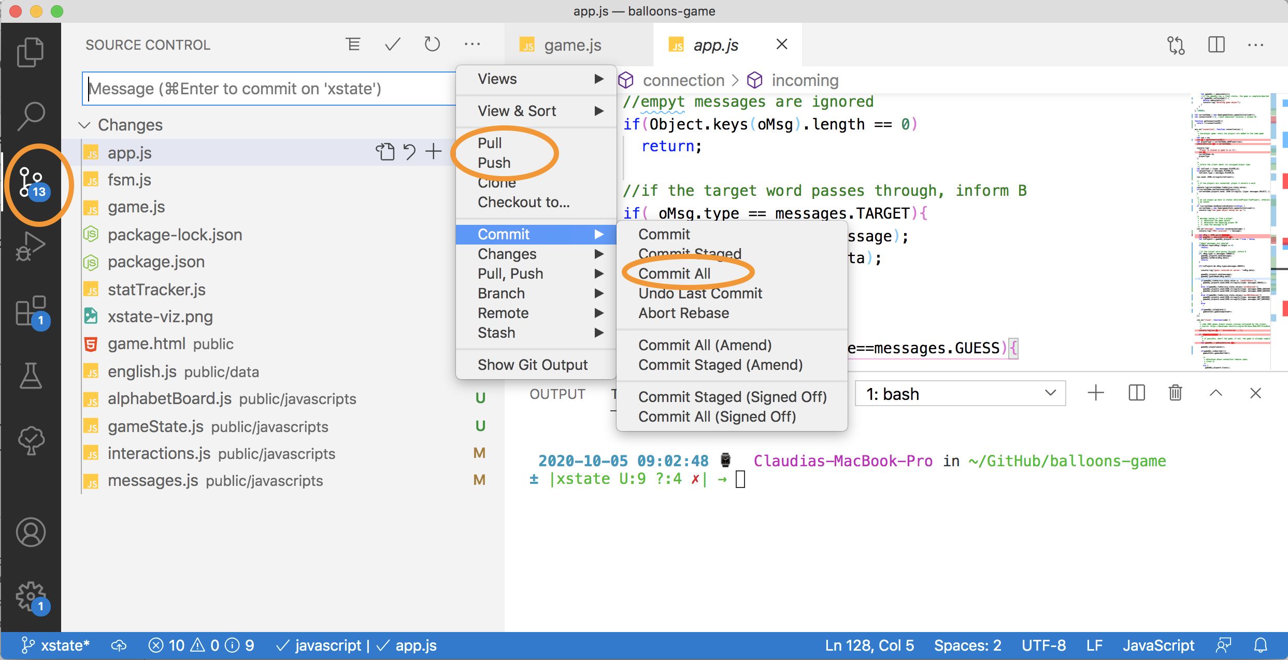Click the Publish cloud icon in status bar
The width and height of the screenshot is (1288, 660).
[119, 645]
